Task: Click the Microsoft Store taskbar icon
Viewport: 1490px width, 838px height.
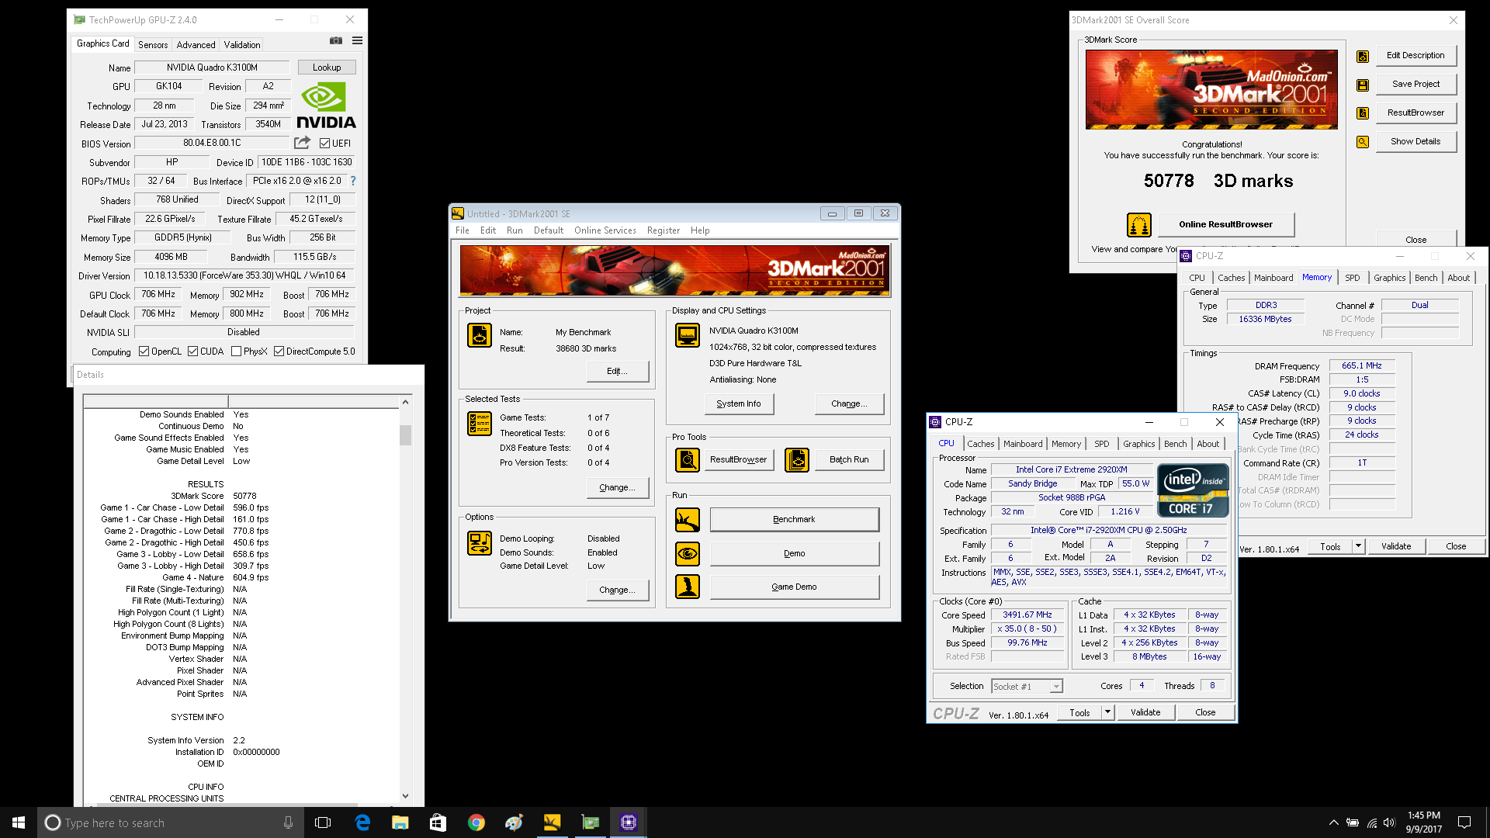Action: click(438, 822)
